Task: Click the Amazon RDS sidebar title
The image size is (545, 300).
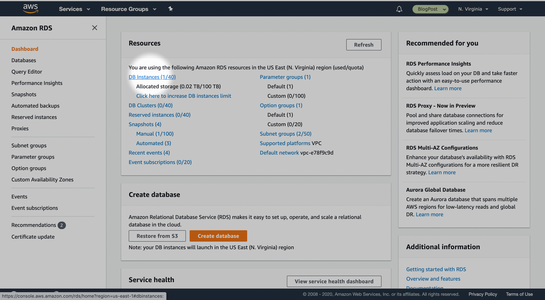Action: 32,28
